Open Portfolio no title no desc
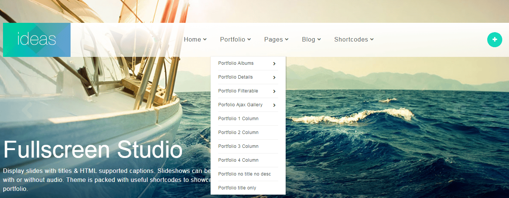The width and height of the screenshot is (509, 198). [x=244, y=174]
